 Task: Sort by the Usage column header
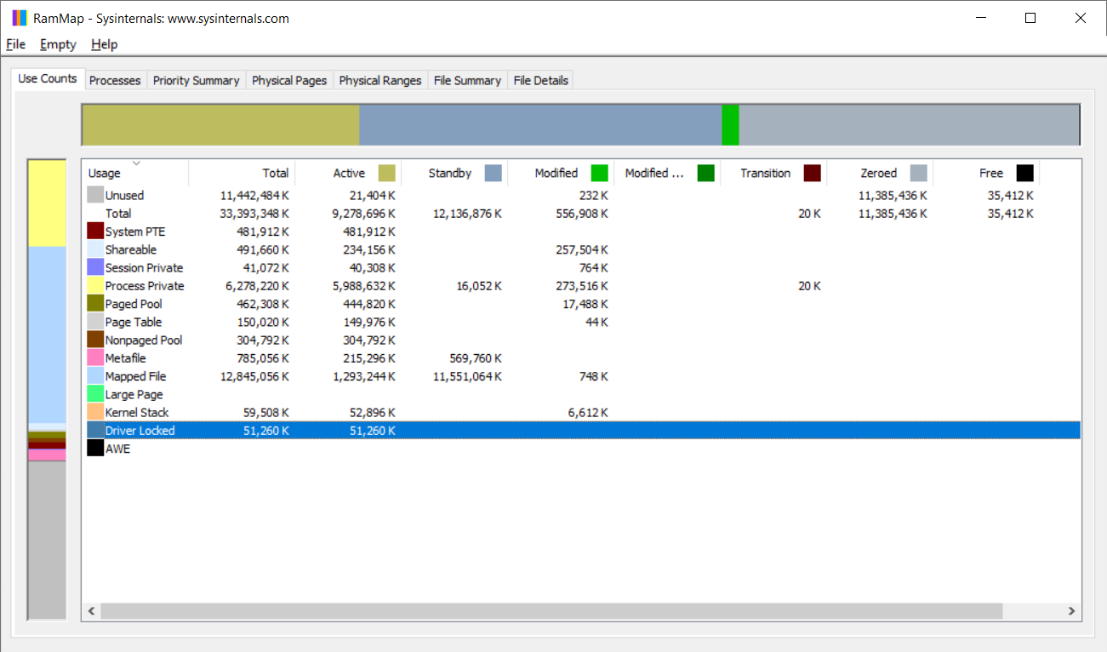click(135, 173)
